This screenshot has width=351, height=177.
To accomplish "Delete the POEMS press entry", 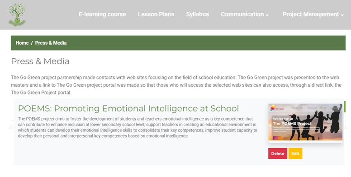I will (x=278, y=154).
